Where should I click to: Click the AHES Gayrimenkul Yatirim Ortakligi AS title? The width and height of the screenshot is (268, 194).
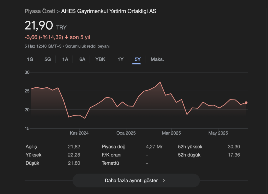tap(109, 11)
